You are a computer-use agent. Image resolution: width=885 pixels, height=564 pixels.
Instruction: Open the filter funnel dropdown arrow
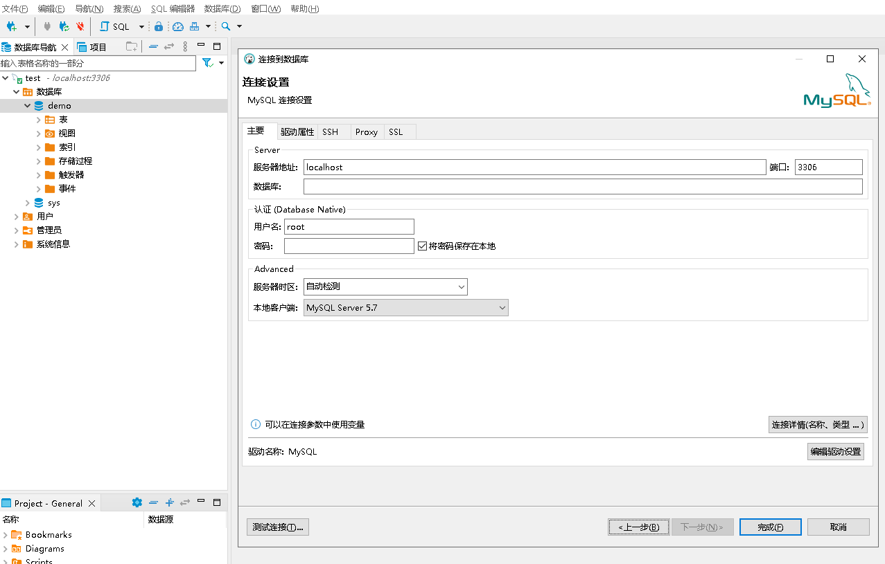pos(221,62)
